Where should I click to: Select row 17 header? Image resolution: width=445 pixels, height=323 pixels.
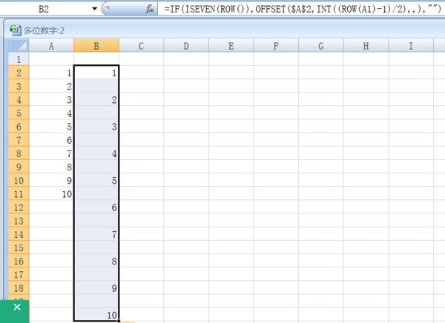coord(19,275)
